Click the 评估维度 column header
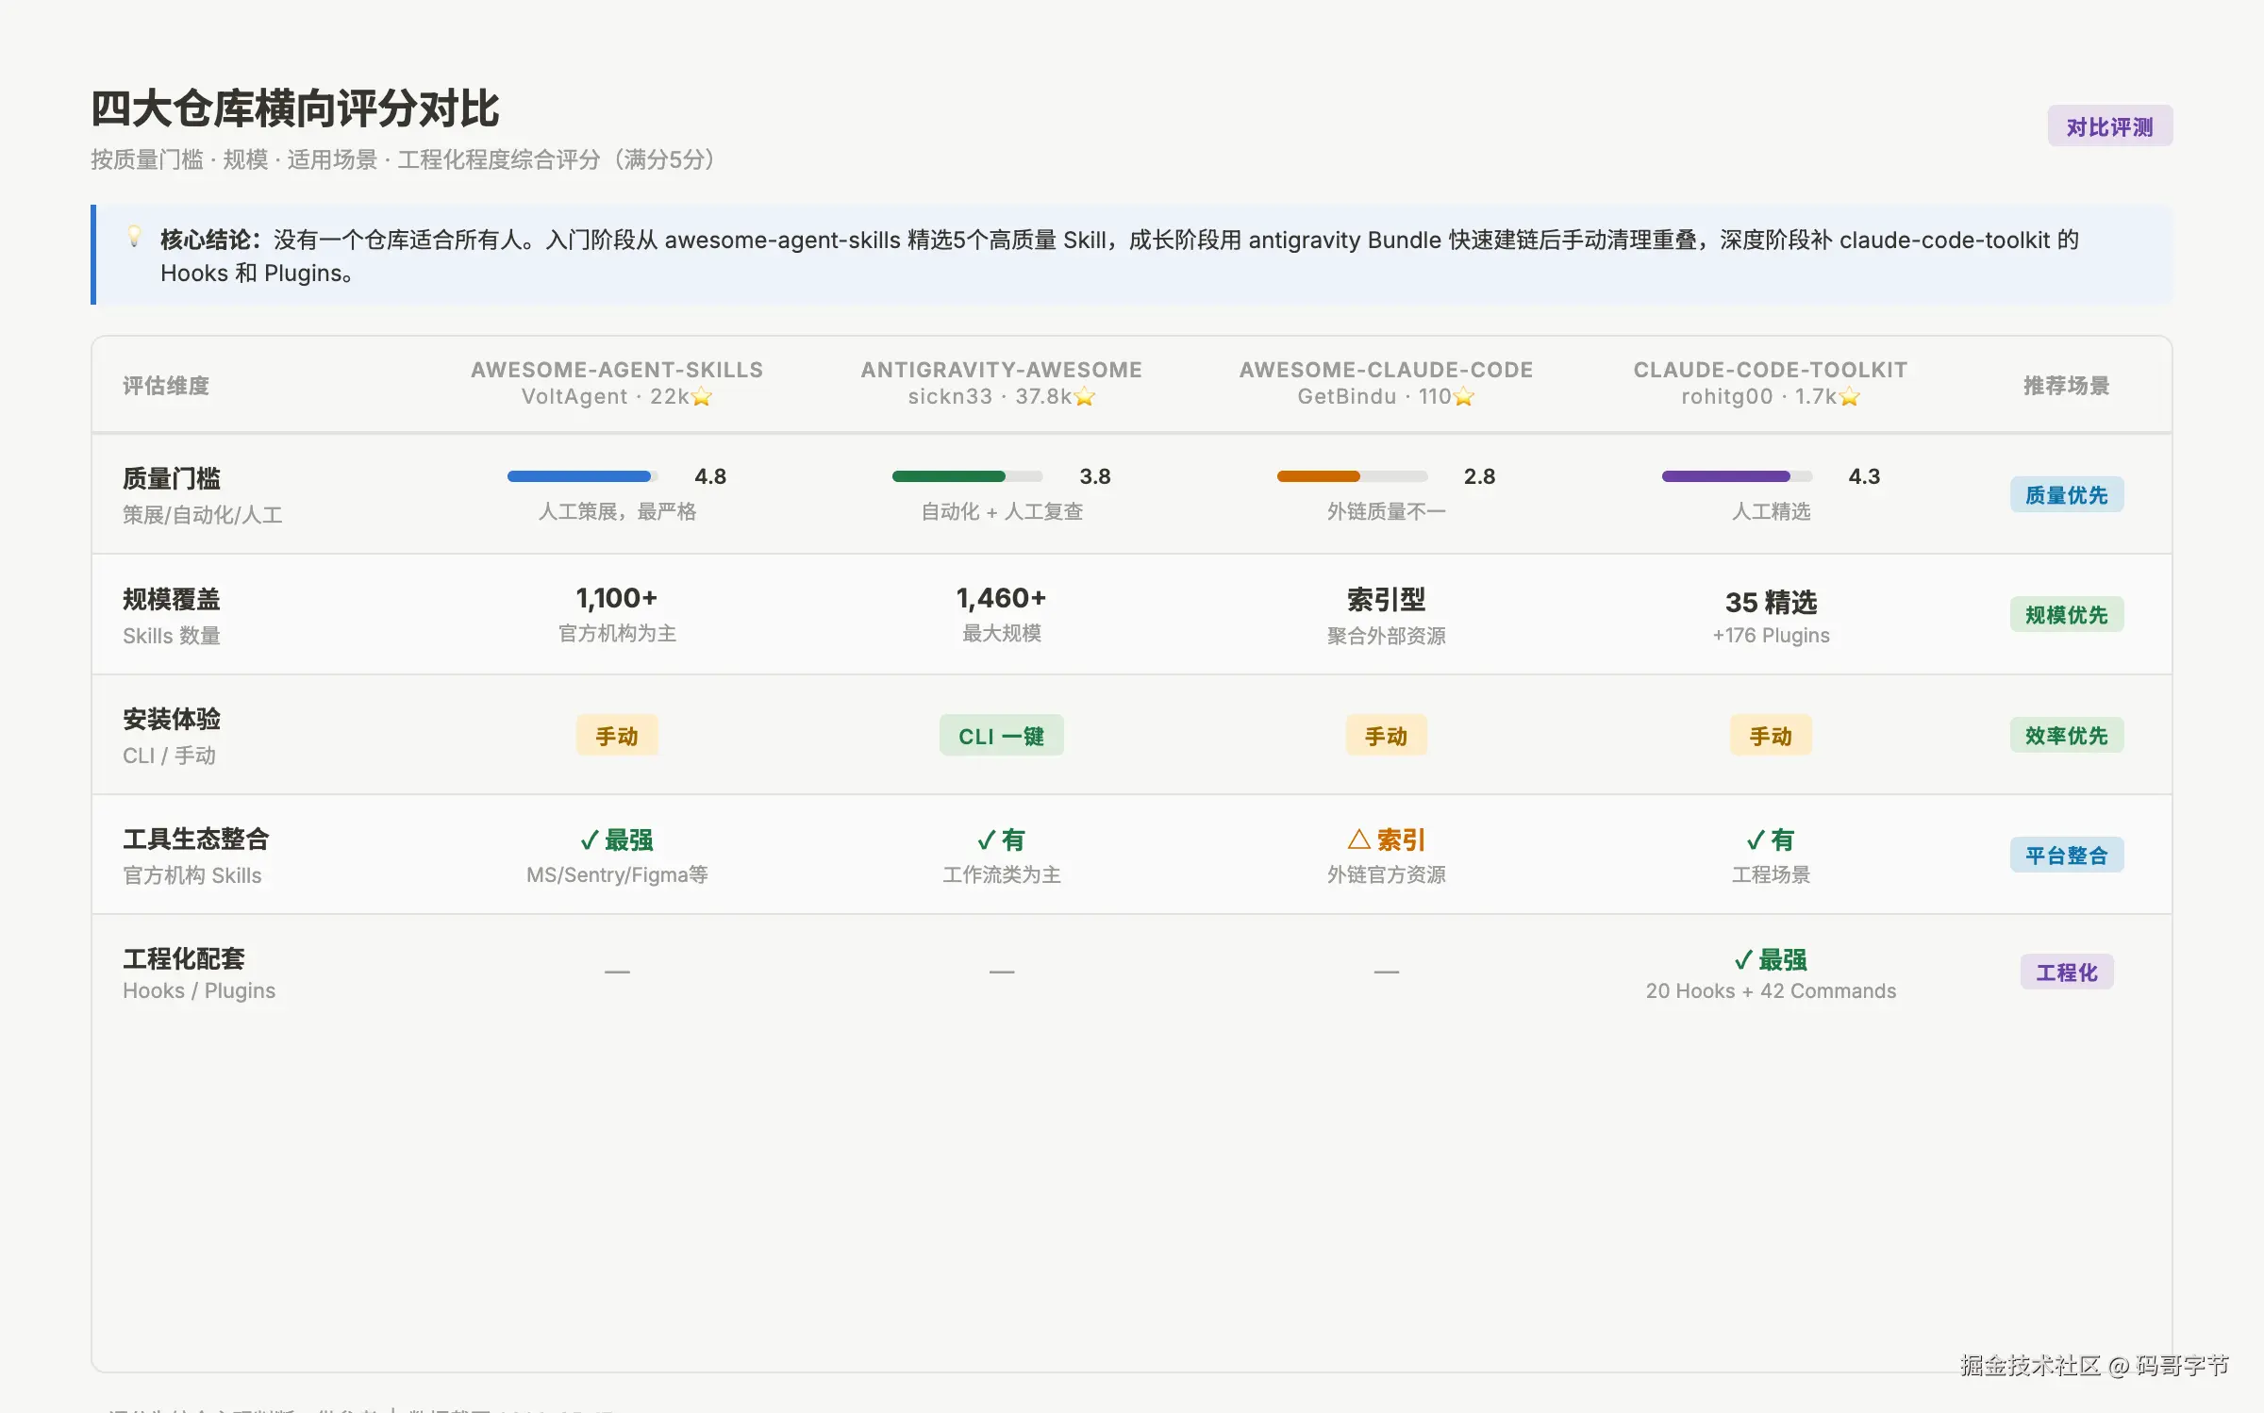Image resolution: width=2264 pixels, height=1413 pixels. [166, 386]
